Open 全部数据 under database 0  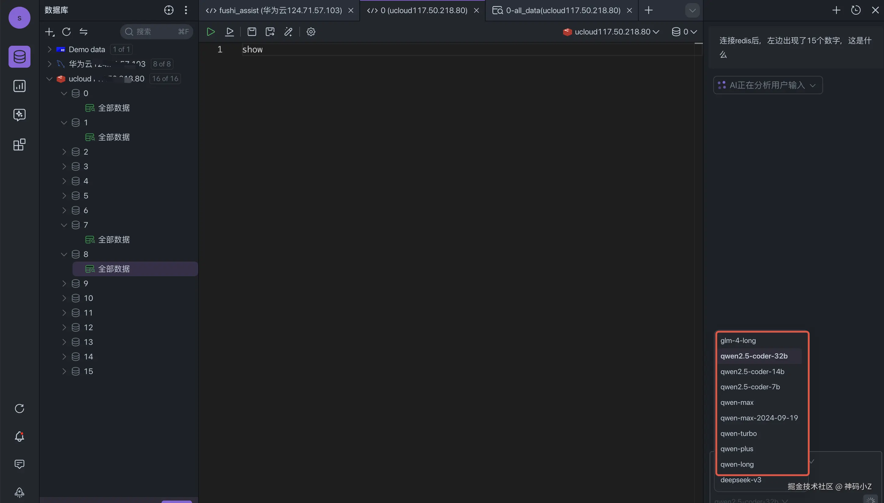114,108
